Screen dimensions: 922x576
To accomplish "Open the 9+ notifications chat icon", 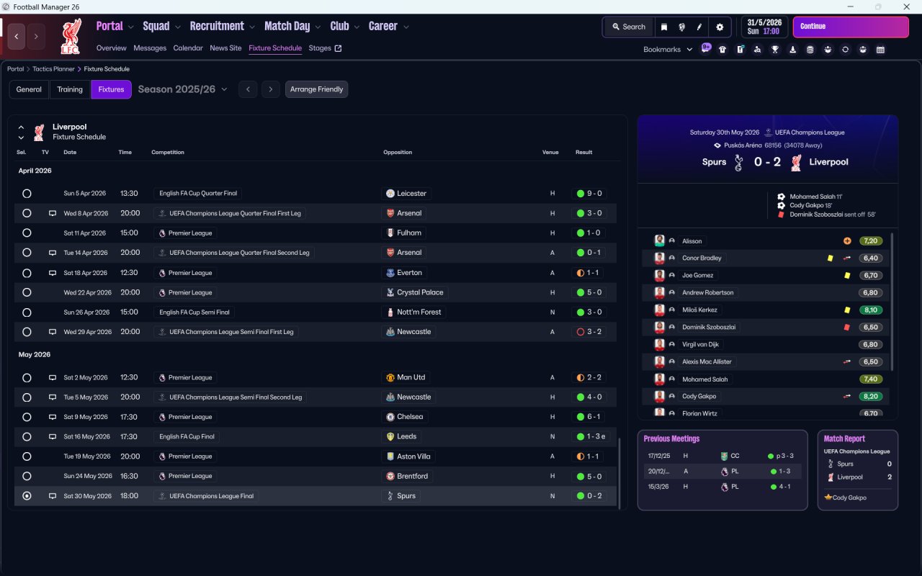I will pos(706,48).
